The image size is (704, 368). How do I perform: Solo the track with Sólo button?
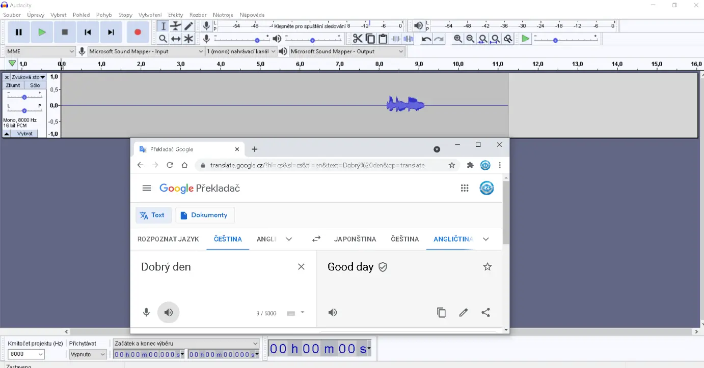click(35, 85)
